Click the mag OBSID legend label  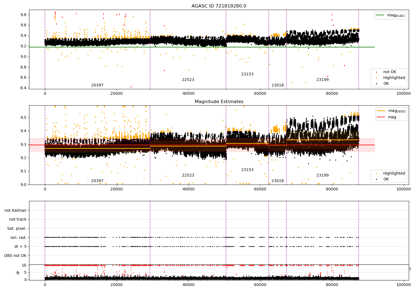click(x=397, y=111)
